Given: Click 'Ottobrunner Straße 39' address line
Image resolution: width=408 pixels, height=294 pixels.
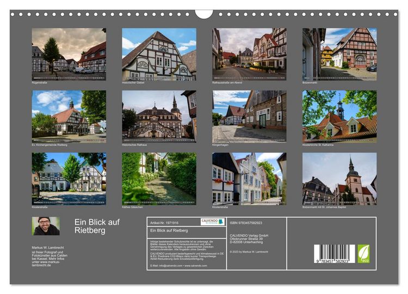Looking at the screenshot, I should (246, 239).
